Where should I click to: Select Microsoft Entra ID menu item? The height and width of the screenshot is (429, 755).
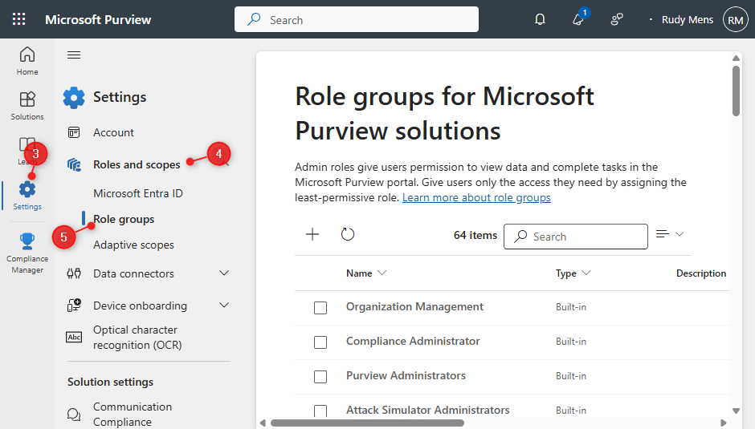(138, 193)
